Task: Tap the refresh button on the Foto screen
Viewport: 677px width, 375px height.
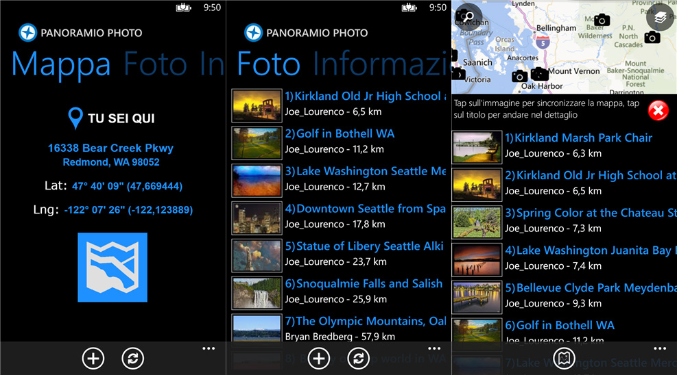Action: tap(358, 358)
